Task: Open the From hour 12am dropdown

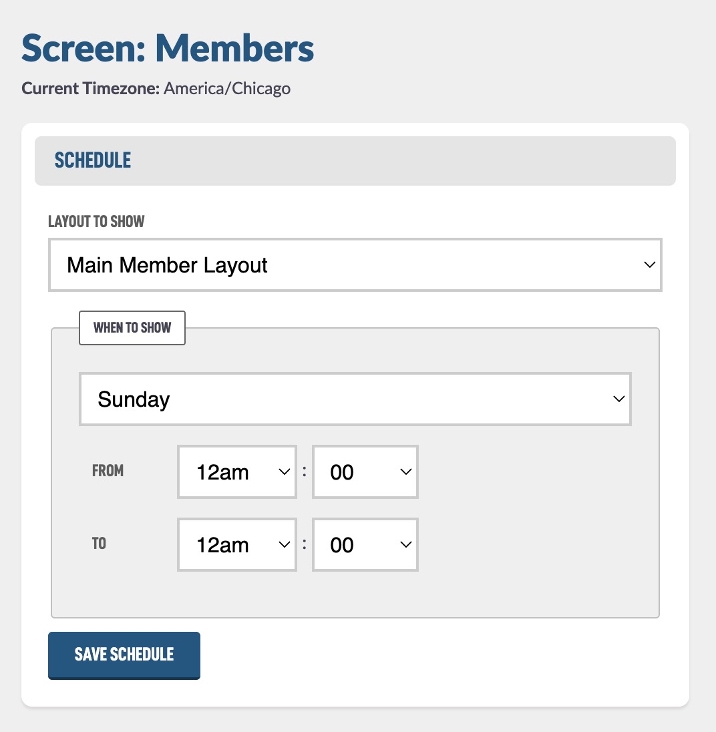Action: click(x=237, y=472)
